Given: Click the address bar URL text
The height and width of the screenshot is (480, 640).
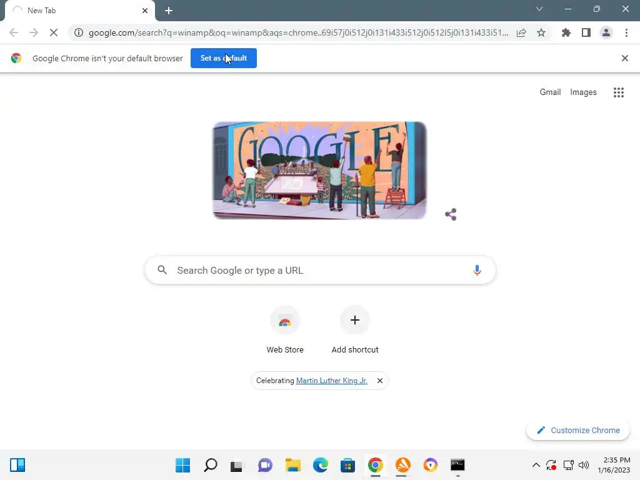Looking at the screenshot, I should tap(298, 32).
